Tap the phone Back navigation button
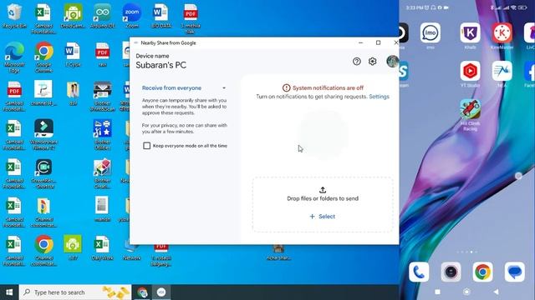The image size is (535, 300). click(496, 292)
